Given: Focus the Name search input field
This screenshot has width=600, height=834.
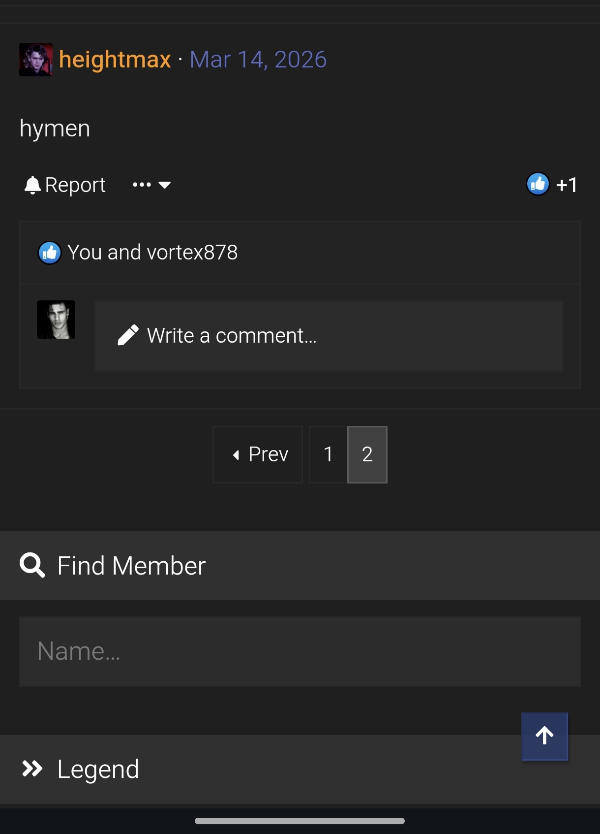Looking at the screenshot, I should (x=300, y=651).
